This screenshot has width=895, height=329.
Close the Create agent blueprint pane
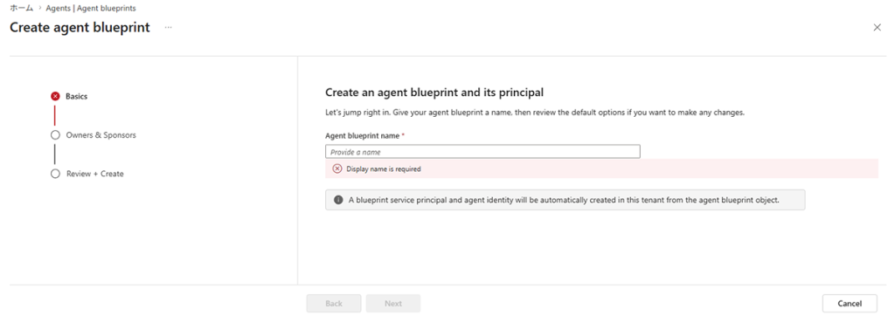point(878,27)
